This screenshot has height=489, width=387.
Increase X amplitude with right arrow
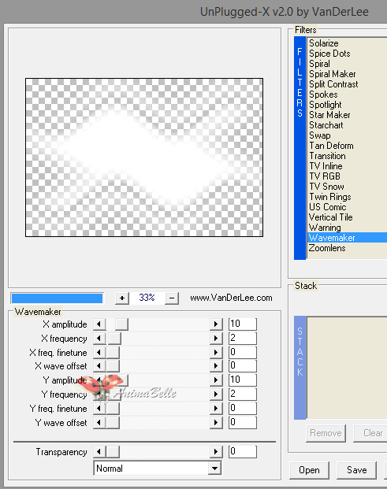pyautogui.click(x=216, y=324)
